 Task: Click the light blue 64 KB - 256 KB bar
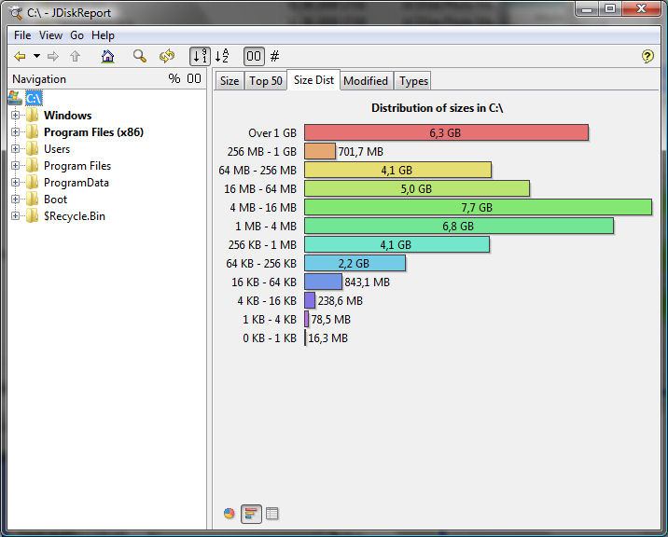click(355, 263)
